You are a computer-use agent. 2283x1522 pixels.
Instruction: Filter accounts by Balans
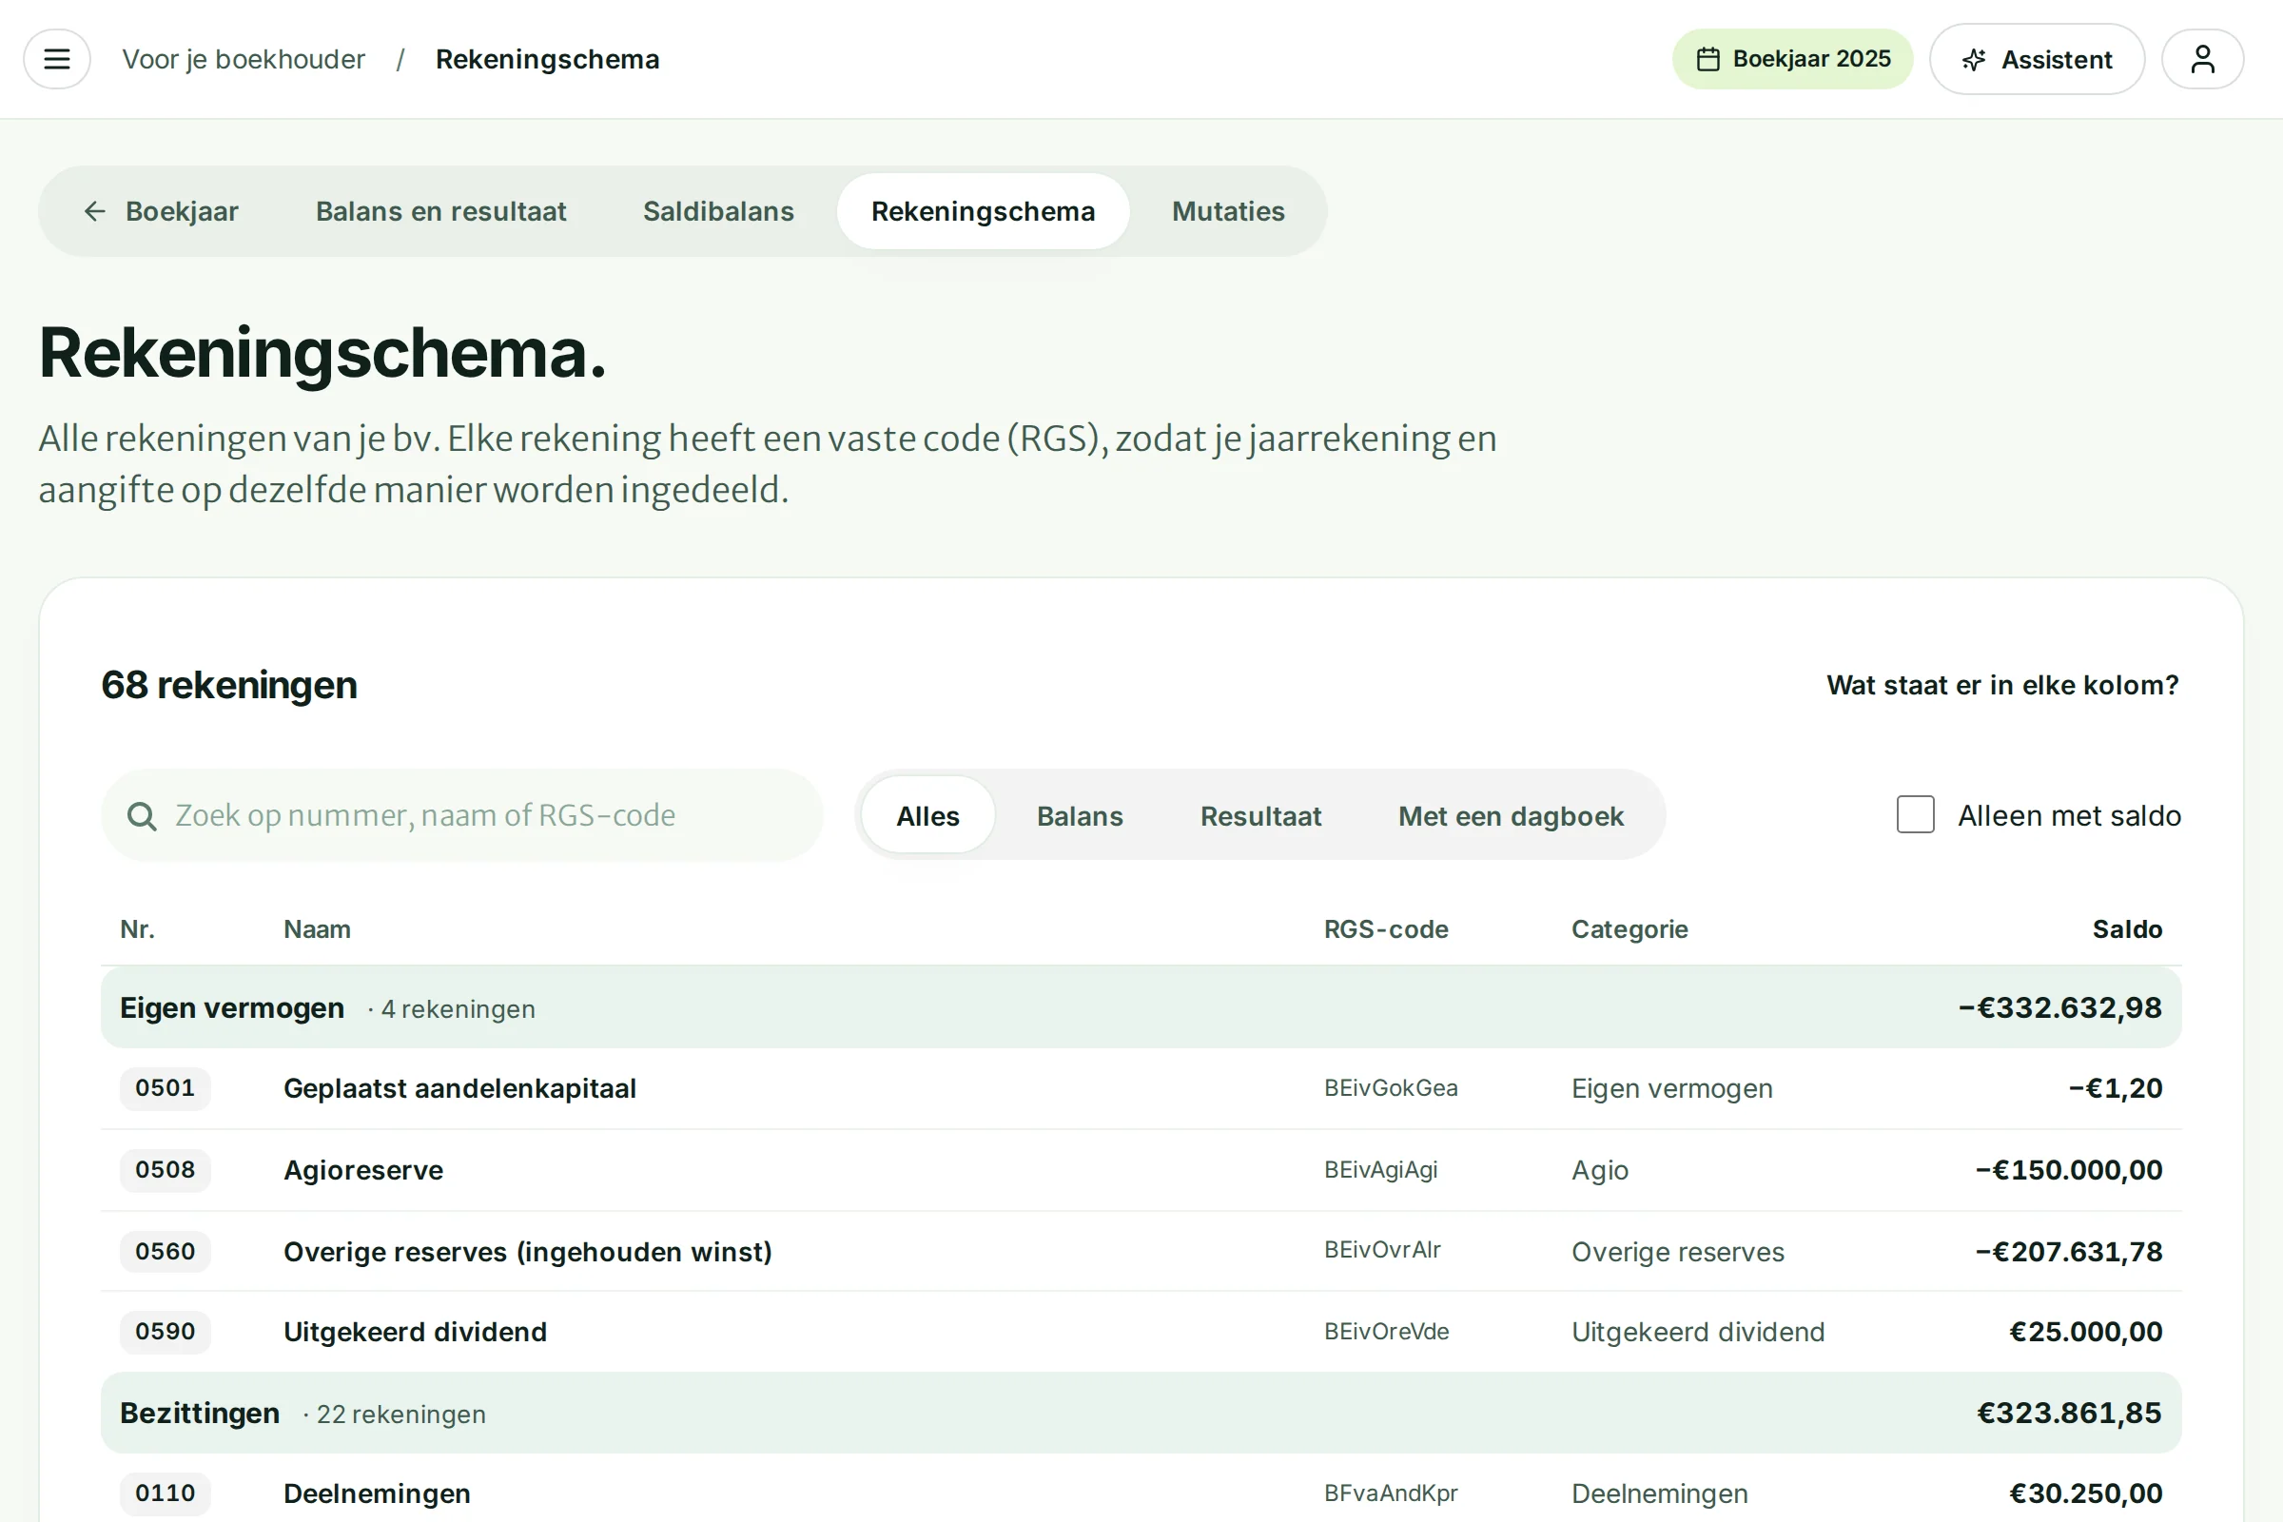click(x=1080, y=816)
